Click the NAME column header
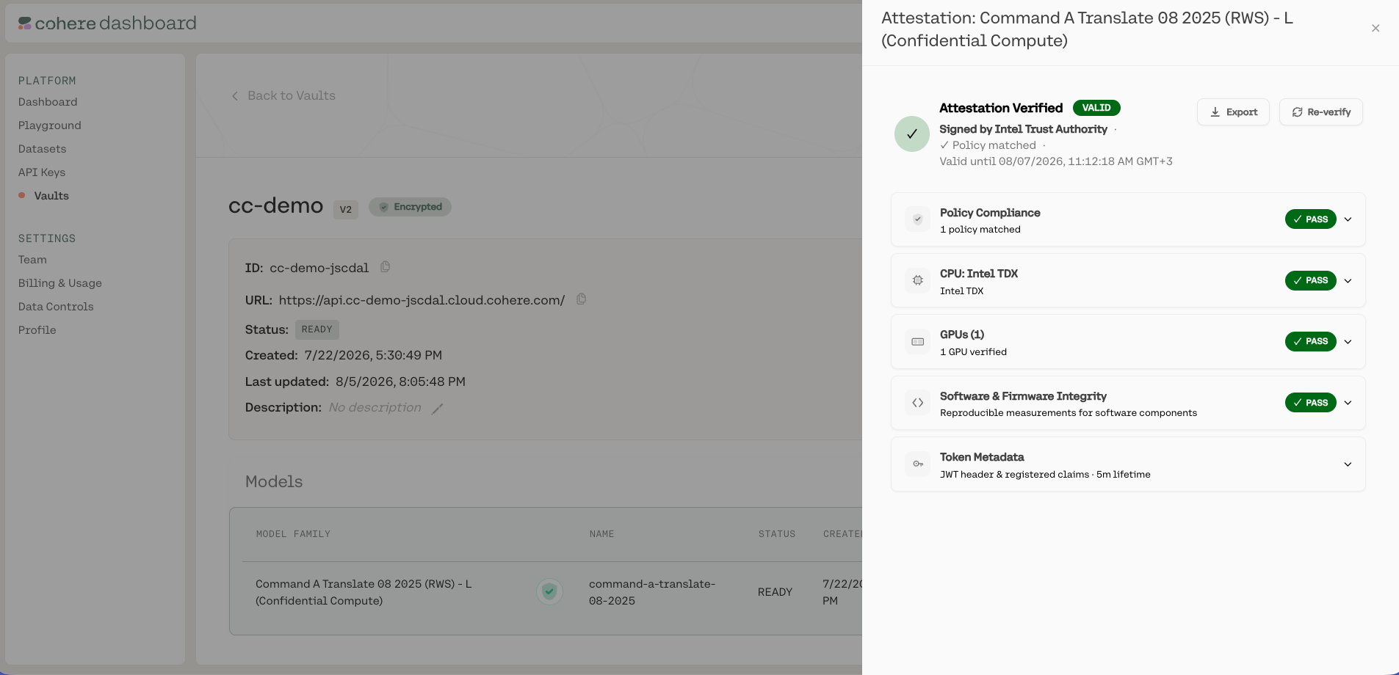This screenshot has height=675, width=1399. coord(601,534)
